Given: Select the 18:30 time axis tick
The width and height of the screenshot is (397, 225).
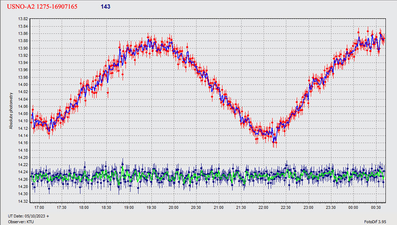Looking at the screenshot, I should coord(106,207).
